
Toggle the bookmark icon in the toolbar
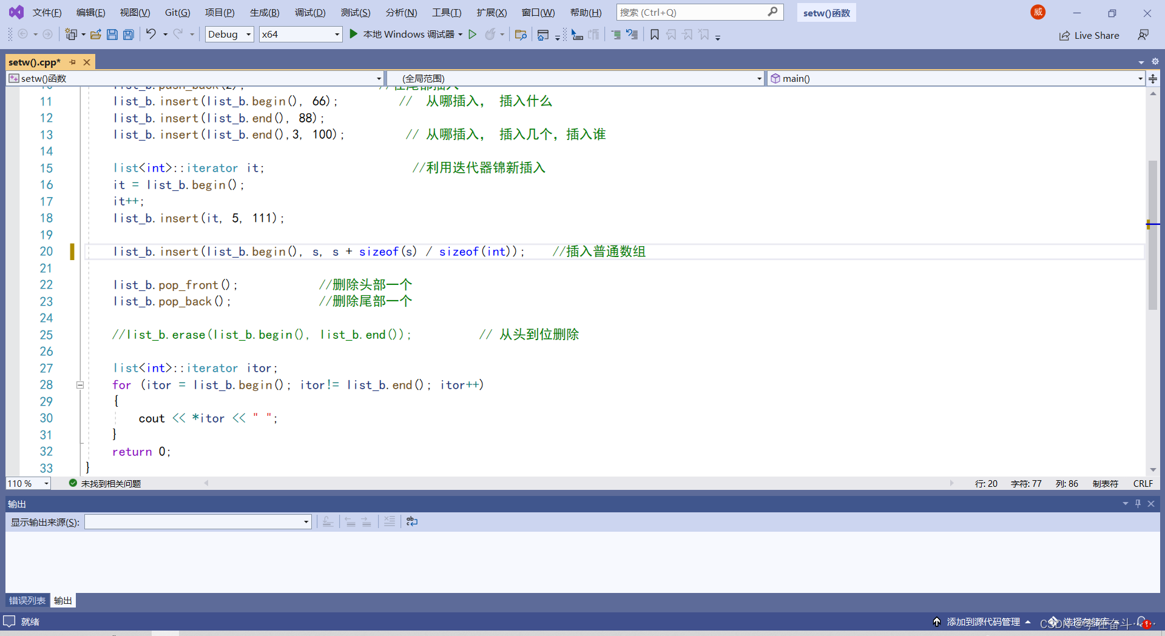click(x=655, y=35)
